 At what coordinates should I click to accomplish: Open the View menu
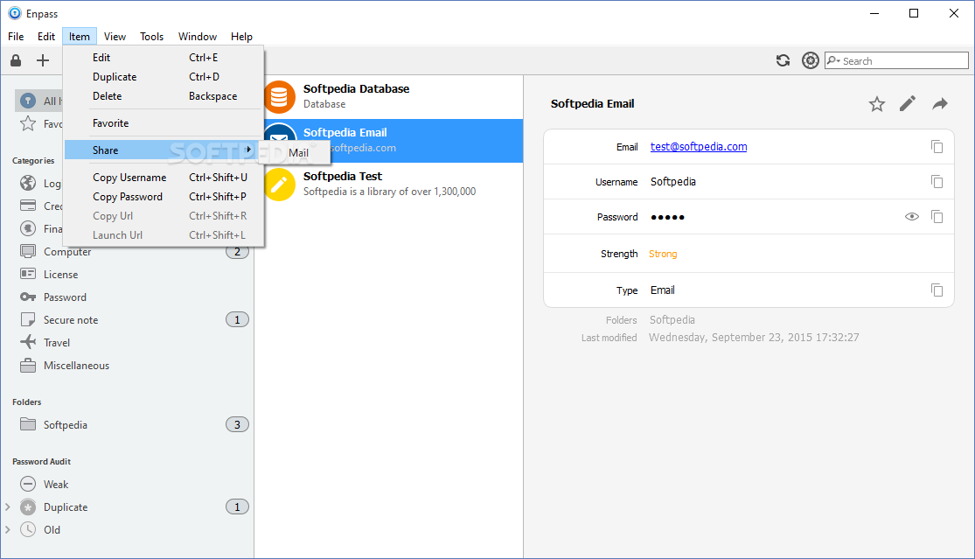point(115,37)
